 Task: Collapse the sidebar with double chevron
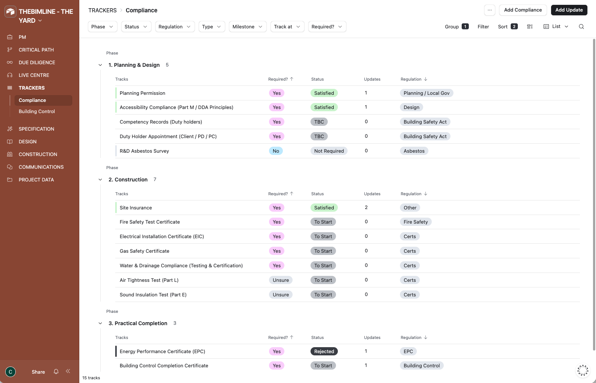68,371
